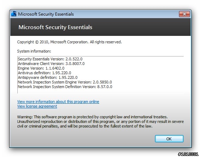Image resolution: width=201 pixels, height=157 pixels.
Task: Click the OK button
Action: [169, 139]
